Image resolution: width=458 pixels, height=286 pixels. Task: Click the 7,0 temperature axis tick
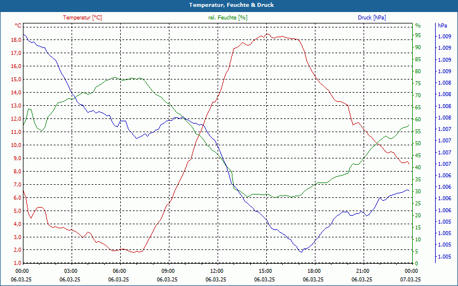(17, 184)
